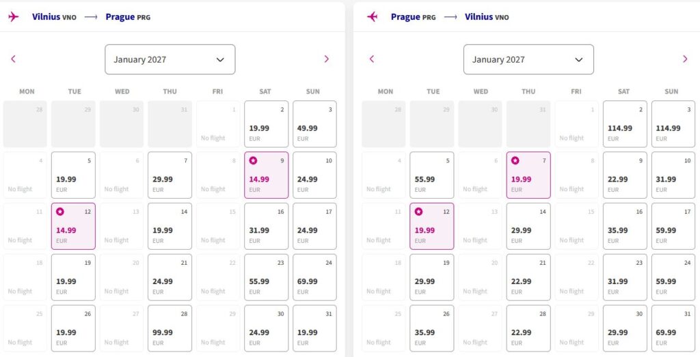Open the January 2027 dropdown for outbound flights
The image size is (700, 357).
tap(170, 59)
